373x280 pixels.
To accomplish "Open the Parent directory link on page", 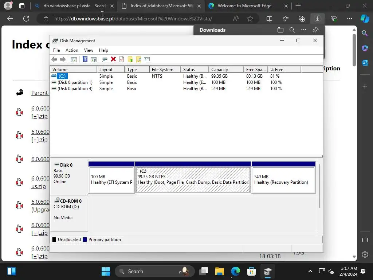I will [39, 93].
